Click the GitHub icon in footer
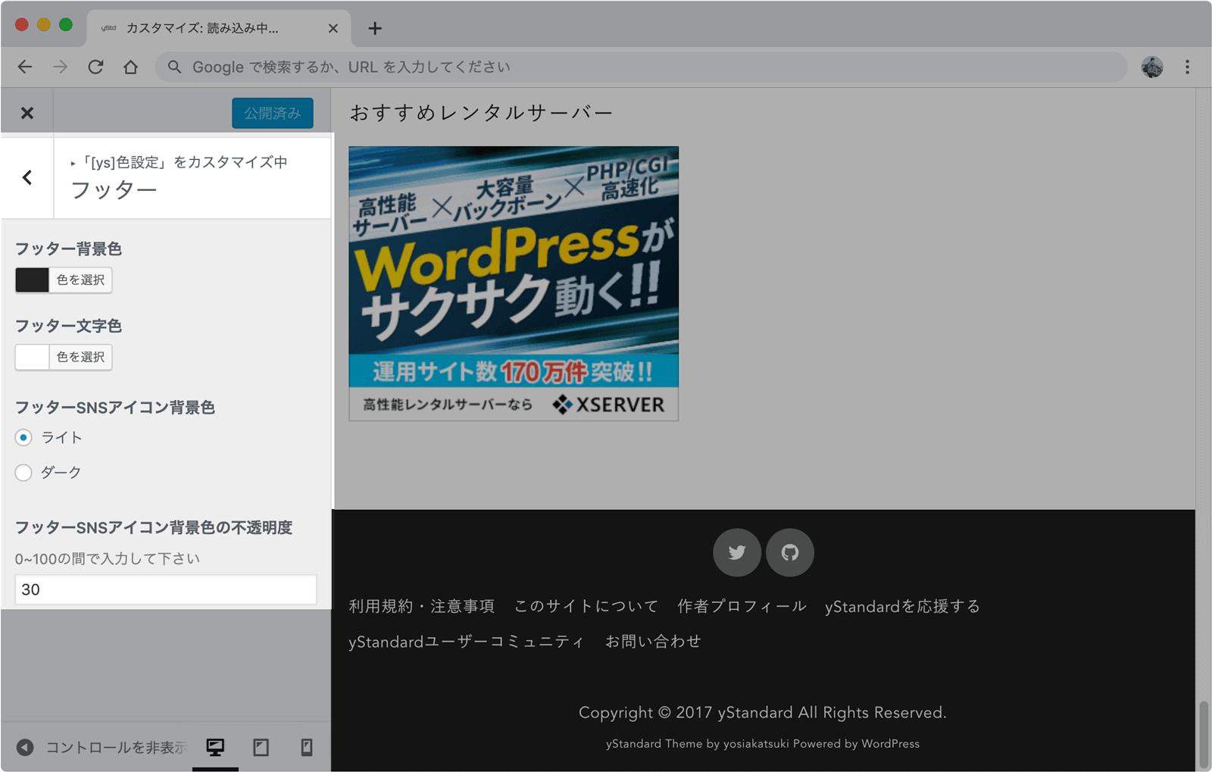 pyautogui.click(x=790, y=552)
